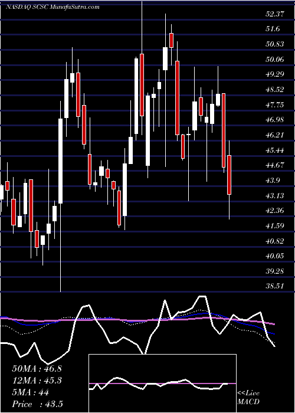Click the last red candlestick on the right

pos(229,175)
